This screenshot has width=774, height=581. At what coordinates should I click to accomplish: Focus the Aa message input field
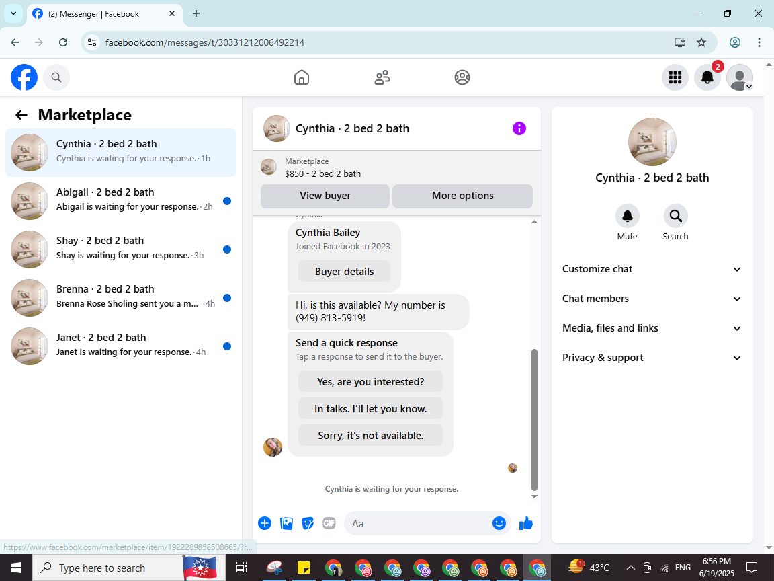[x=417, y=523]
